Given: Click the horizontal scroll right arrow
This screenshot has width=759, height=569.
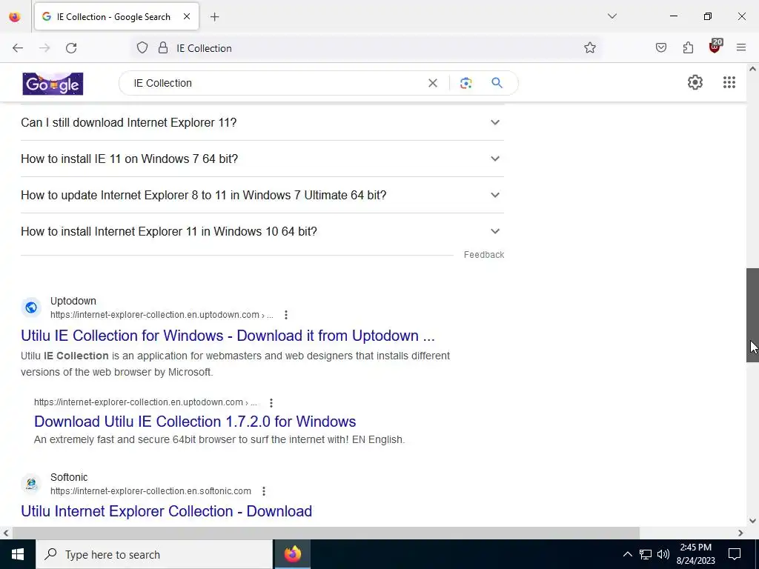Looking at the screenshot, I should tap(740, 533).
